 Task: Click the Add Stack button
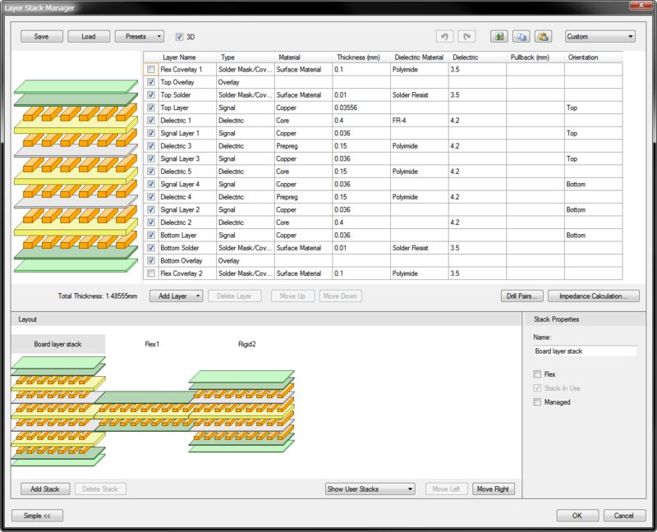tap(45, 488)
